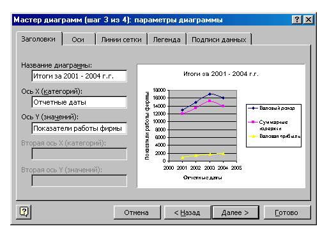
Task: Click the chart plot area preview
Action: [203, 126]
